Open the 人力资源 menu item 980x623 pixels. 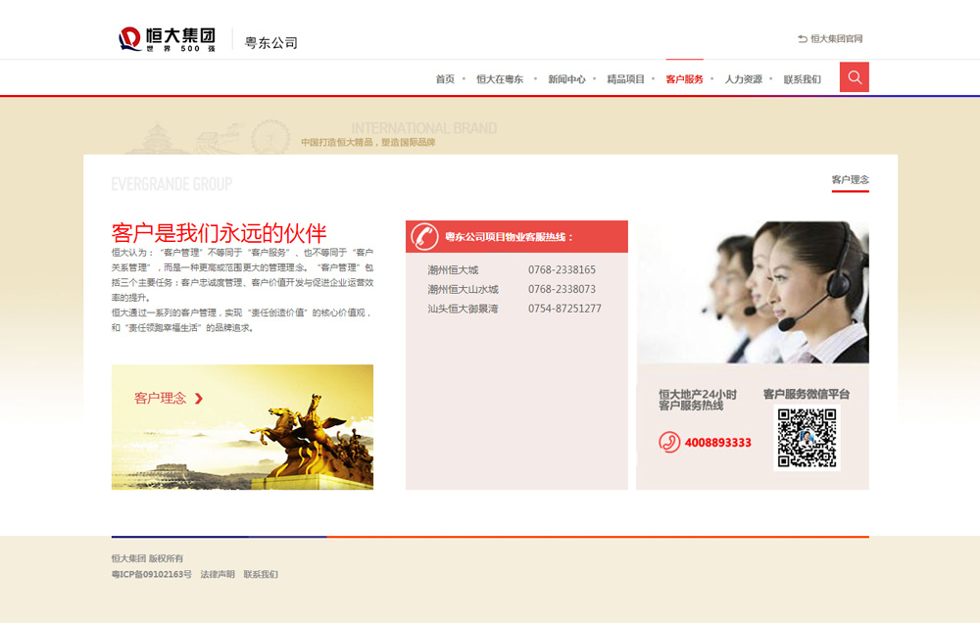click(x=744, y=79)
